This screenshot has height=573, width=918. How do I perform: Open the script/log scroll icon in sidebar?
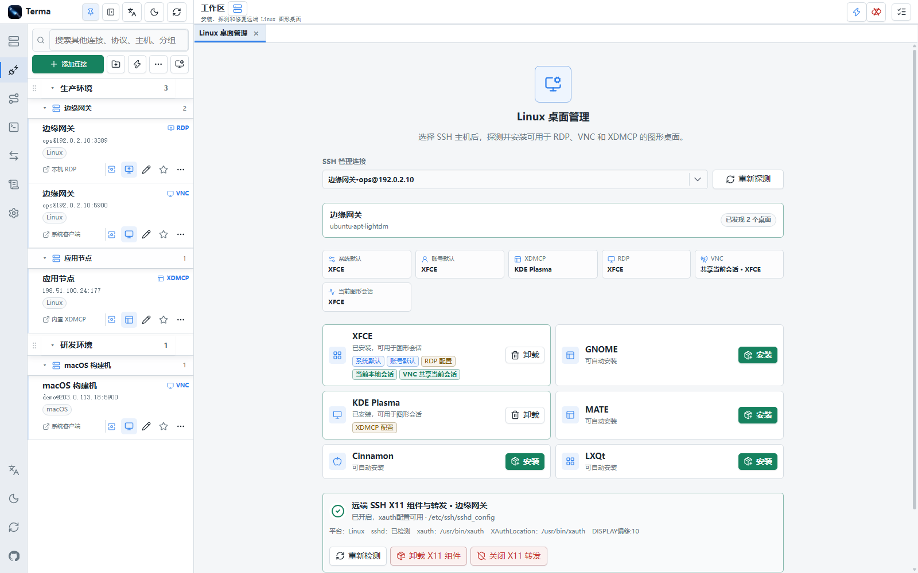point(14,185)
